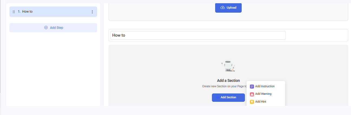Open the three-dot menu for How to step

pos(92,12)
